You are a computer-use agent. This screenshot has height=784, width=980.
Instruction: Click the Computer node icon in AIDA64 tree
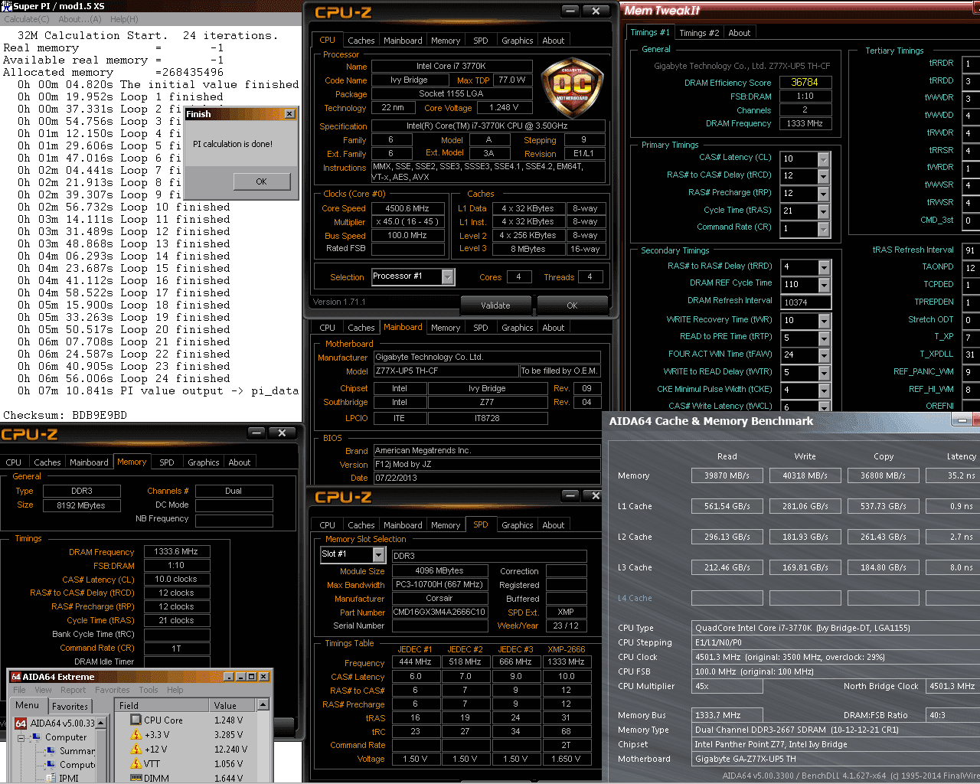(35, 737)
